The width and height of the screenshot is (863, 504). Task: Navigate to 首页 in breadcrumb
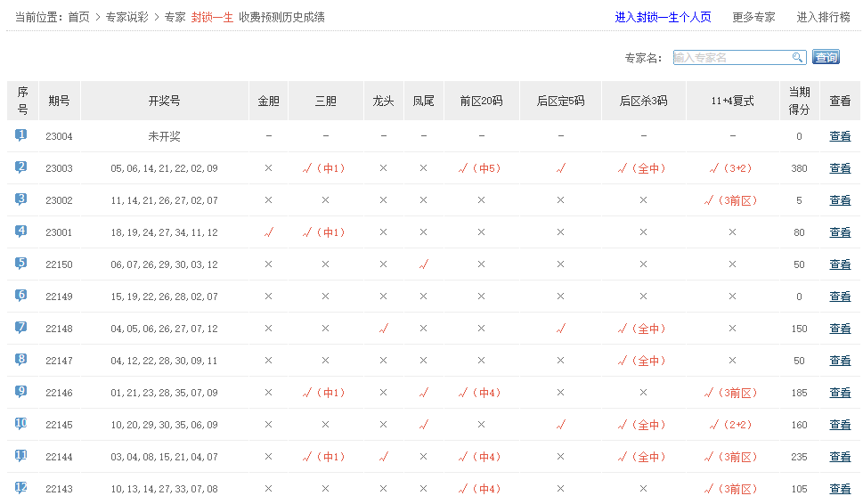[x=78, y=17]
